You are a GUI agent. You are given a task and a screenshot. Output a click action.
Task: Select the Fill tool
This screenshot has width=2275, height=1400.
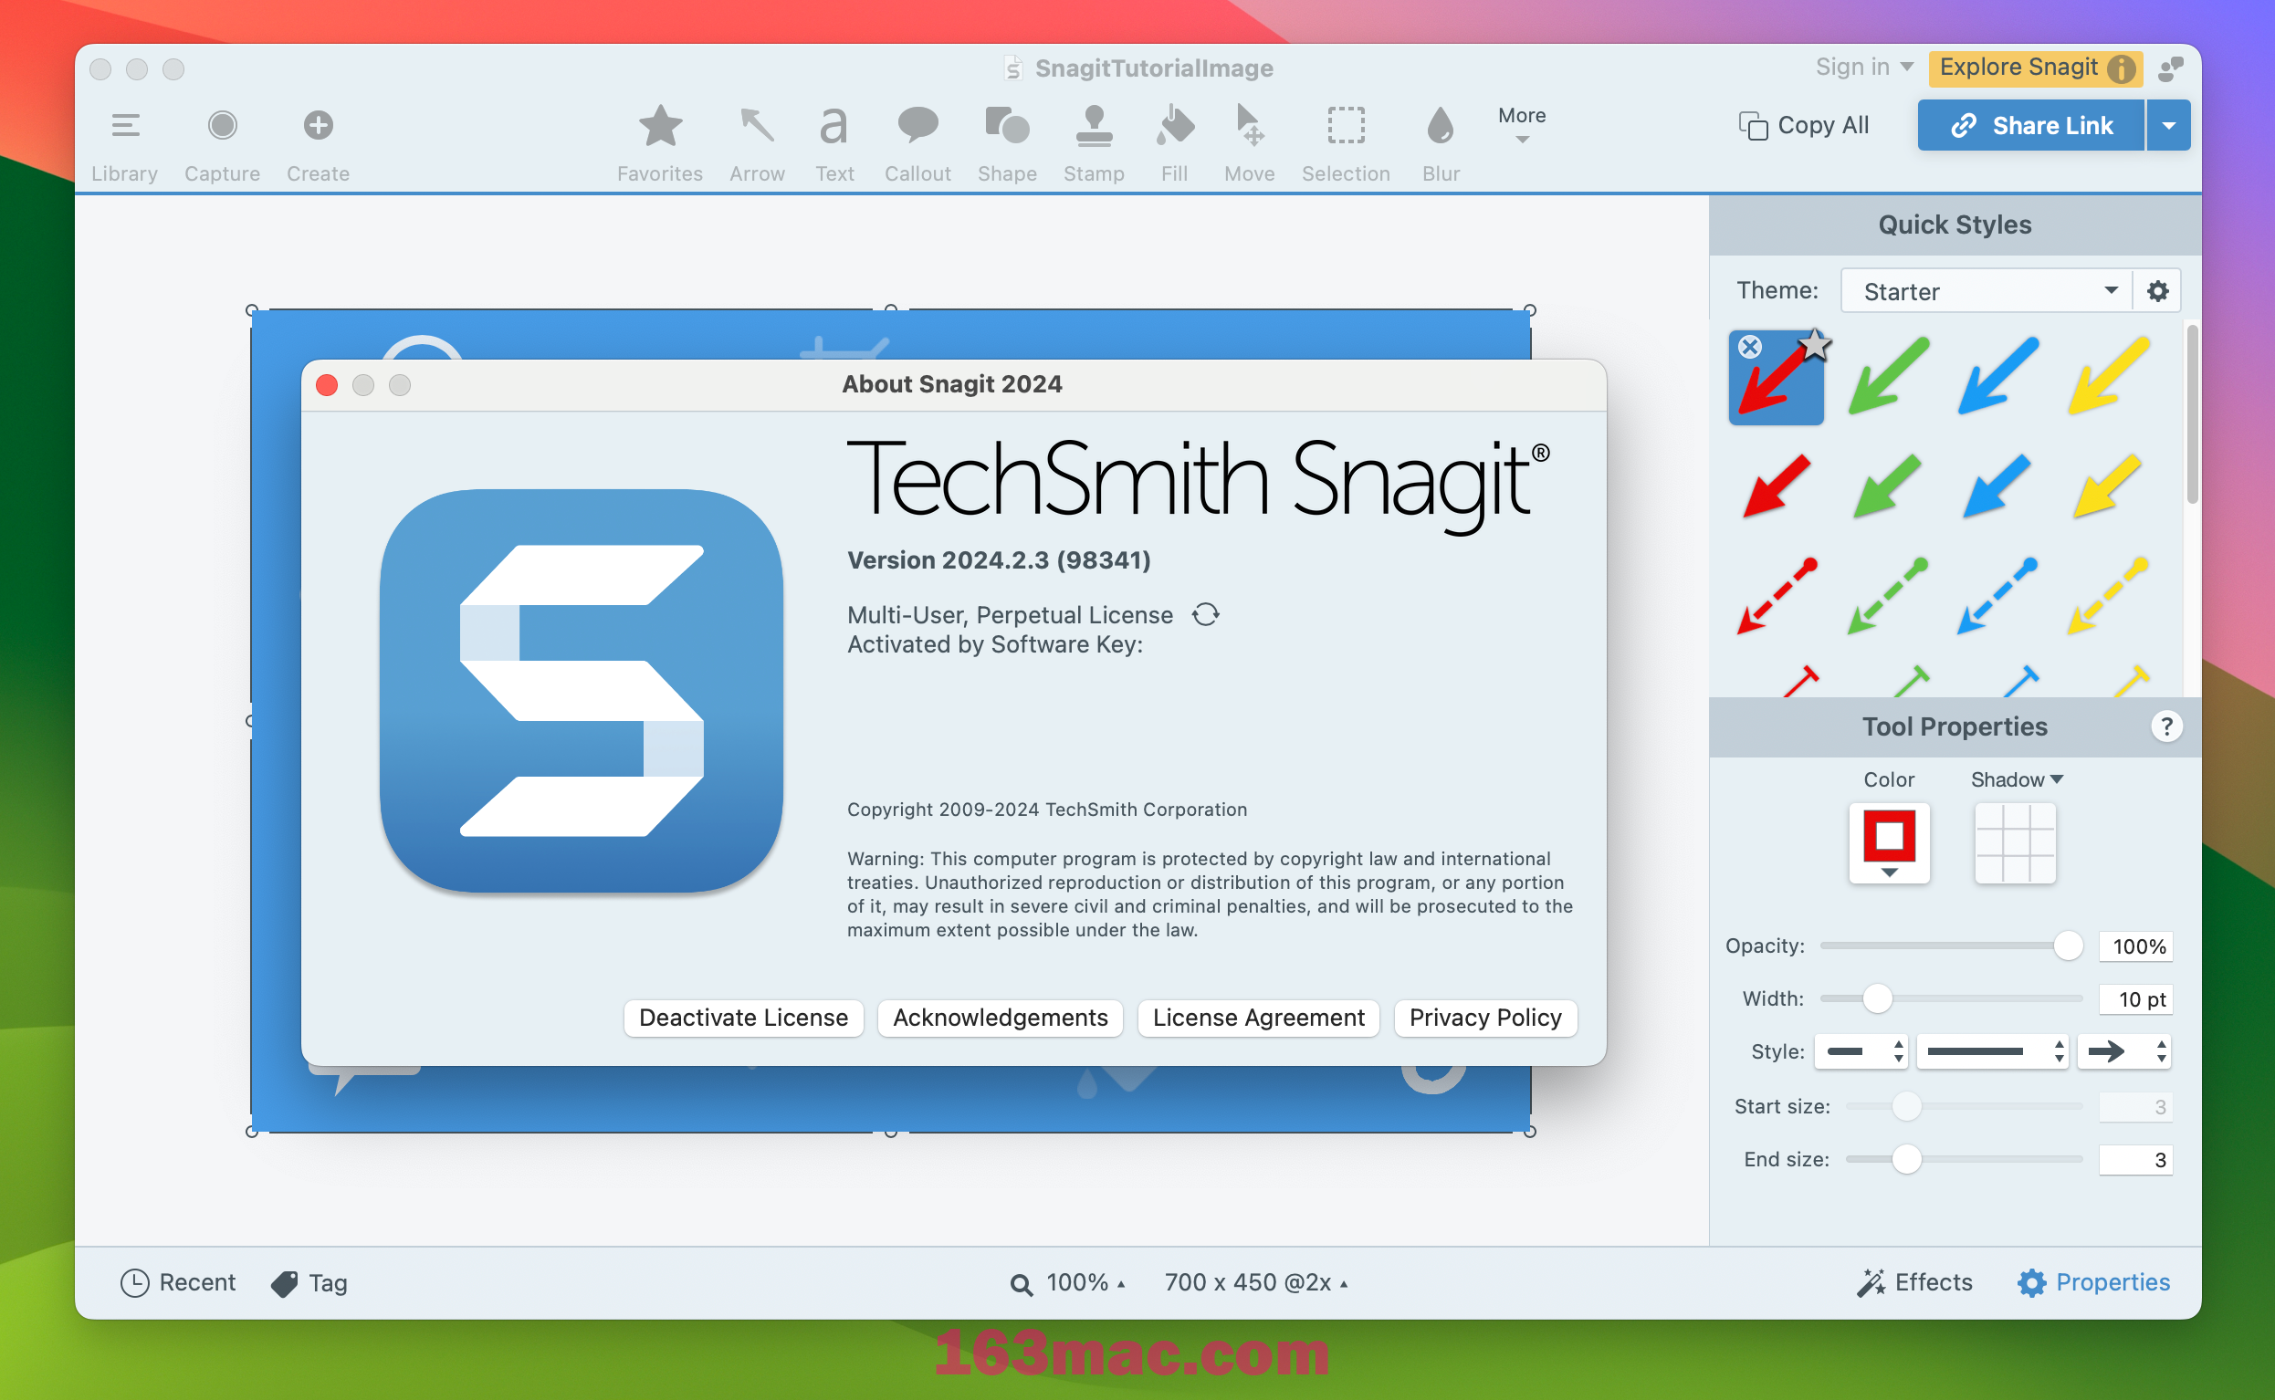point(1174,143)
